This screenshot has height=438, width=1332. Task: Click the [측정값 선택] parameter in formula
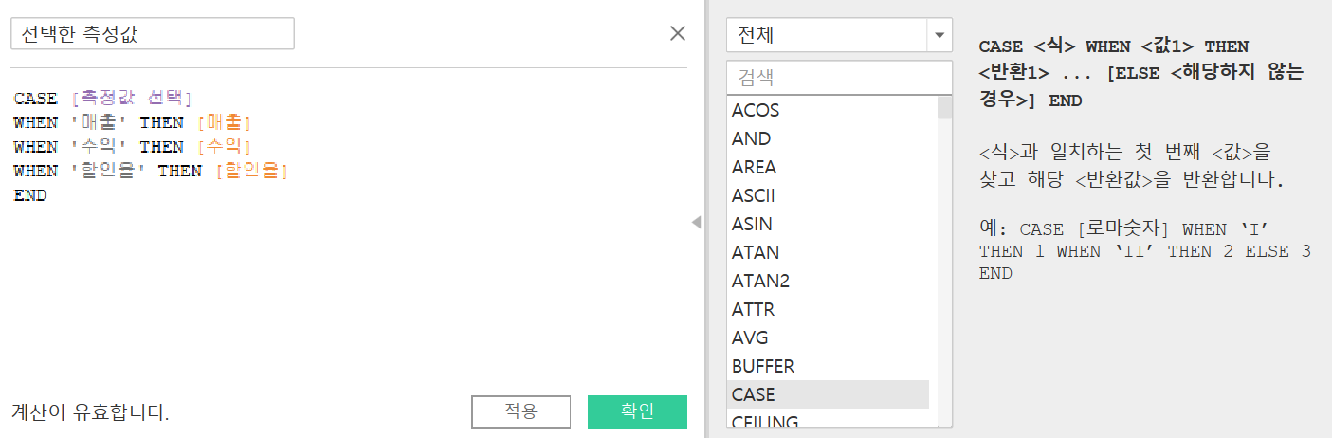point(132,98)
